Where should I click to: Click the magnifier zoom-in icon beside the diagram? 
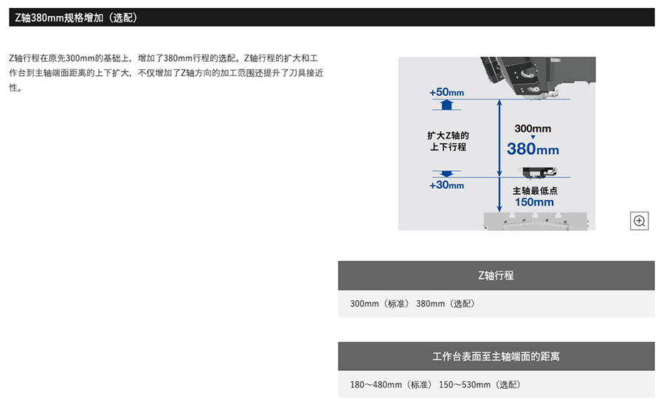pos(639,220)
